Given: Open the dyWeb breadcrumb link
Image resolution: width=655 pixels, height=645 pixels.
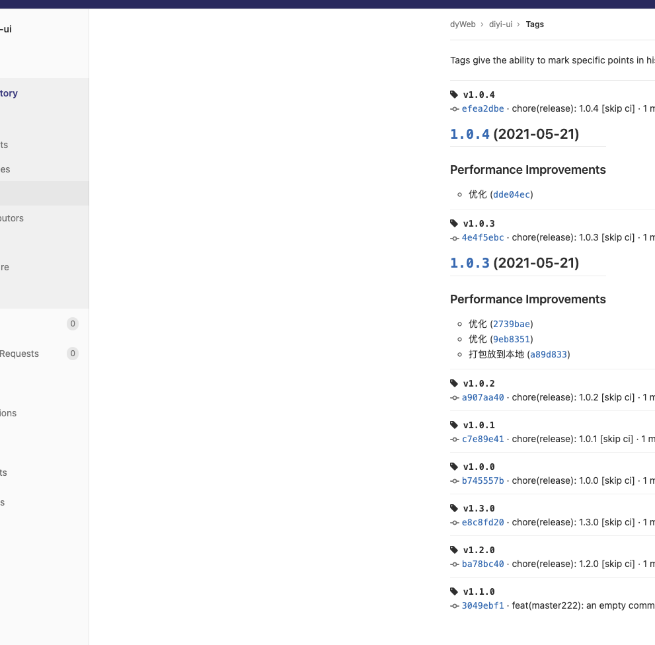Looking at the screenshot, I should (463, 24).
